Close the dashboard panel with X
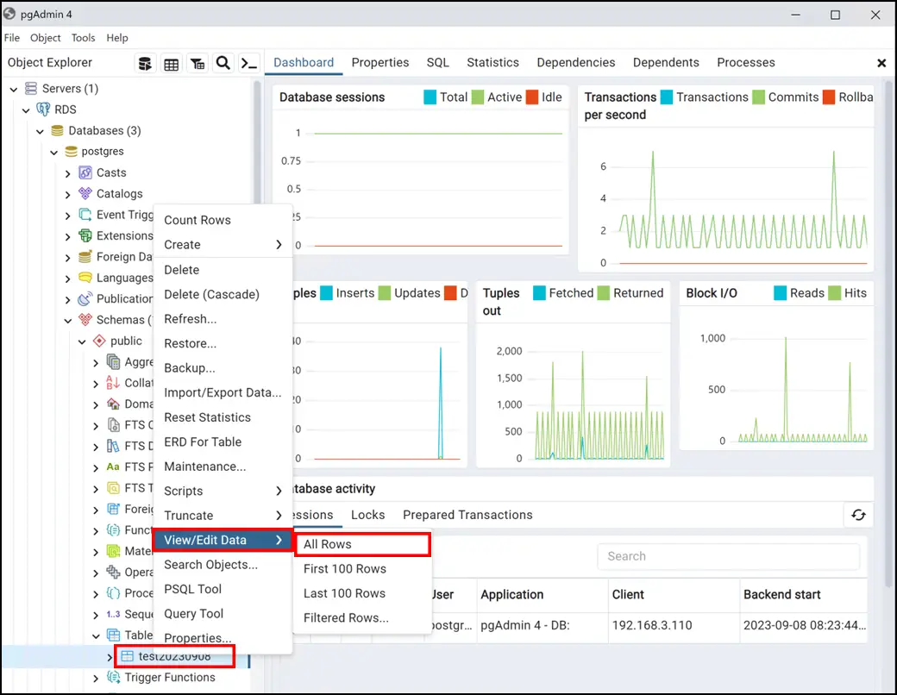Screen dimensions: 897x695 [x=881, y=63]
